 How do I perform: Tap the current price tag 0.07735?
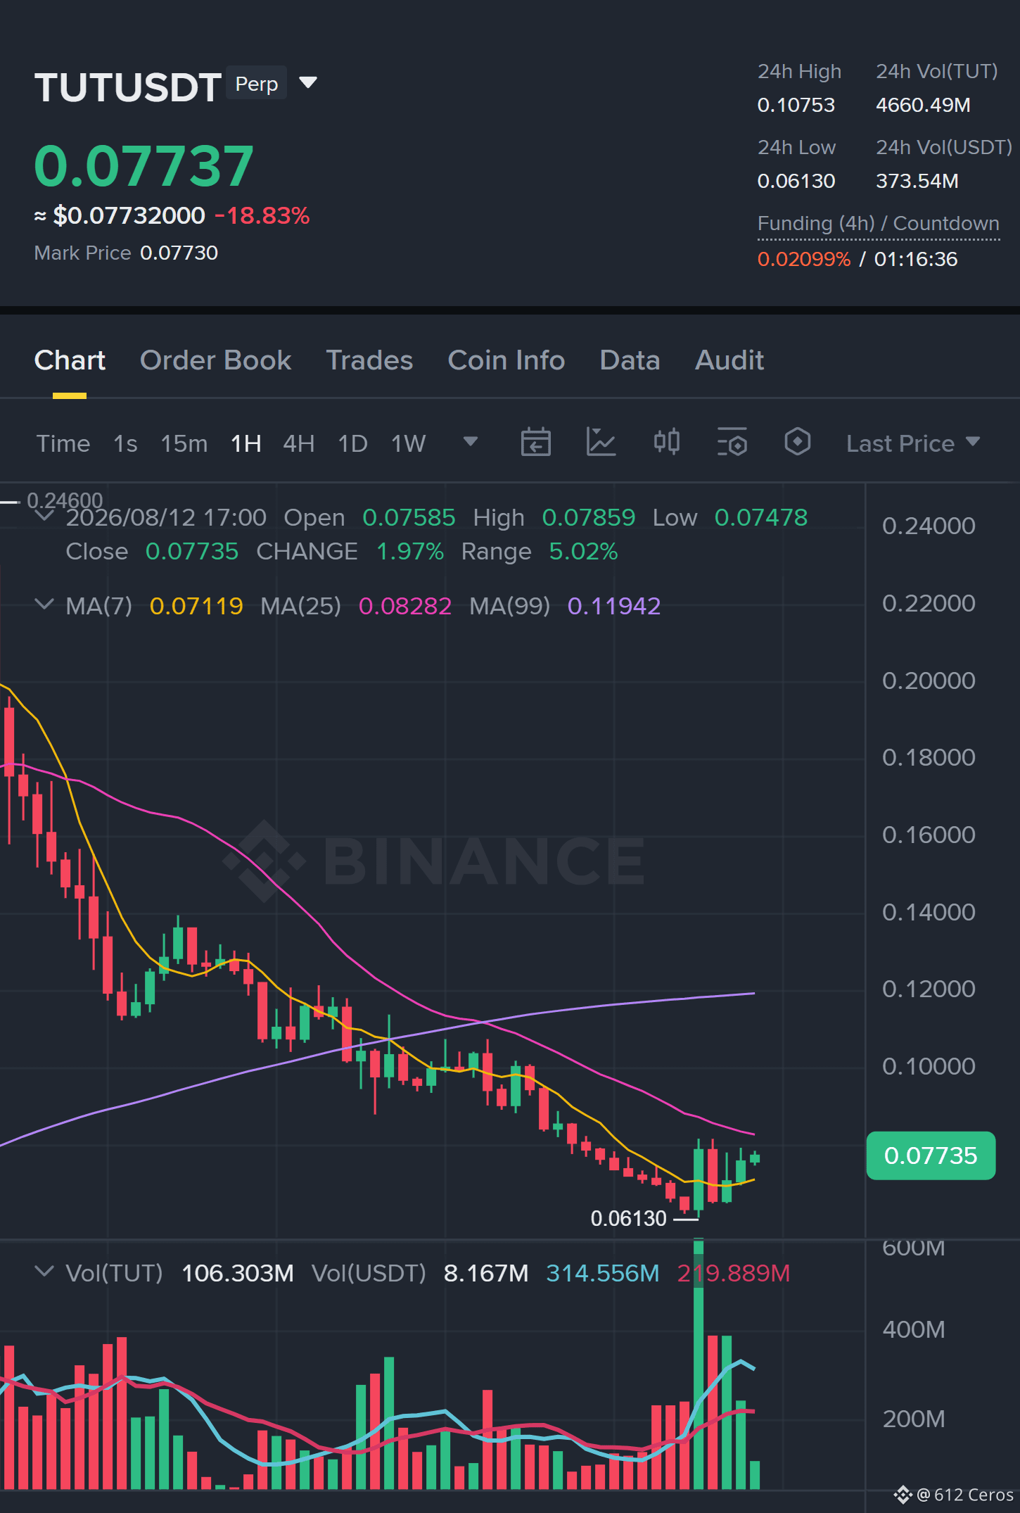coord(931,1156)
